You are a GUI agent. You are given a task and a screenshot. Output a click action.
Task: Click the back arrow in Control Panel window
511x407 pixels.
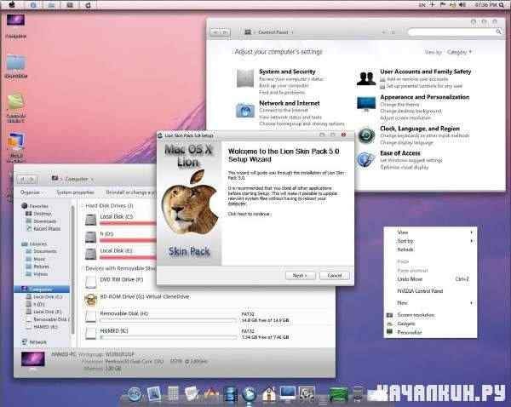click(x=215, y=32)
